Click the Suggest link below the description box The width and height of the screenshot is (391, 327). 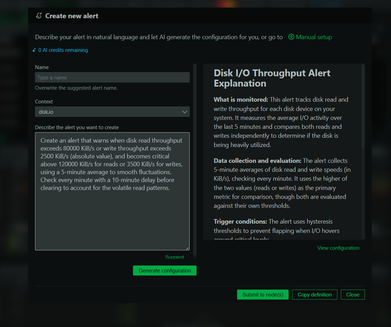pyautogui.click(x=175, y=257)
